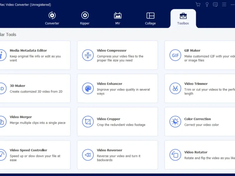
Task: Click the register key icon
Action: 207,4
